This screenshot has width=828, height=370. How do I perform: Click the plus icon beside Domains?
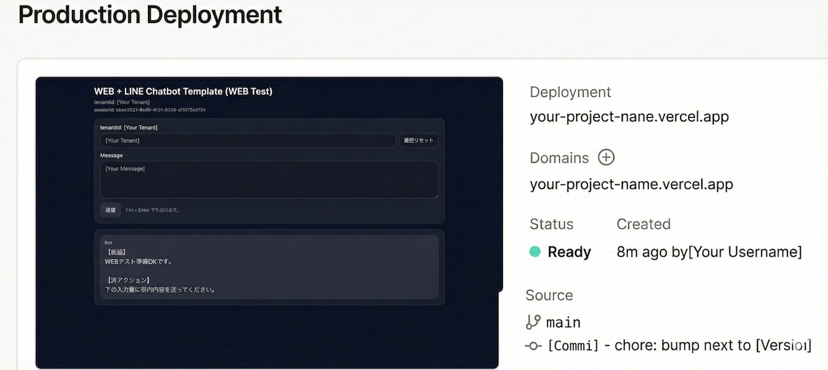point(606,157)
